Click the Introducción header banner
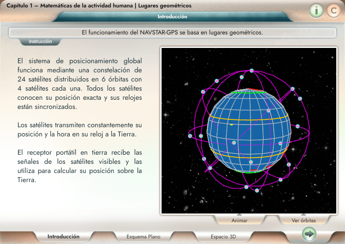 [172, 17]
